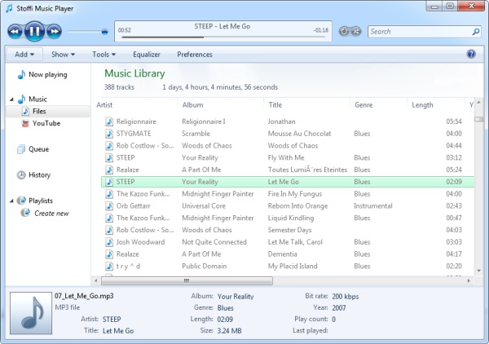Click track icon of Fire In My Fungus row

(109, 194)
